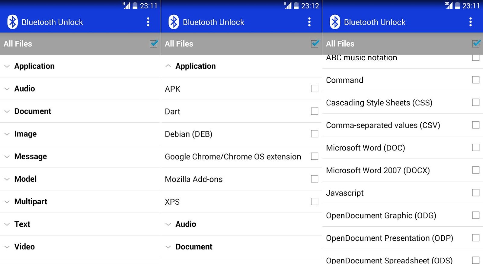Tap Bluetooth logo in the right screen header
The image size is (483, 264).
click(335, 22)
